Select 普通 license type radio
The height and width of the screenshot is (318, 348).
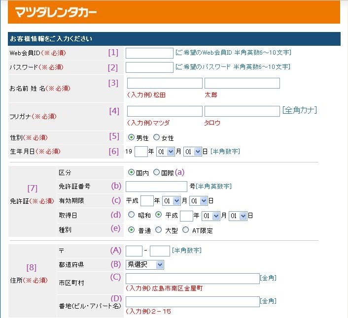(x=131, y=230)
